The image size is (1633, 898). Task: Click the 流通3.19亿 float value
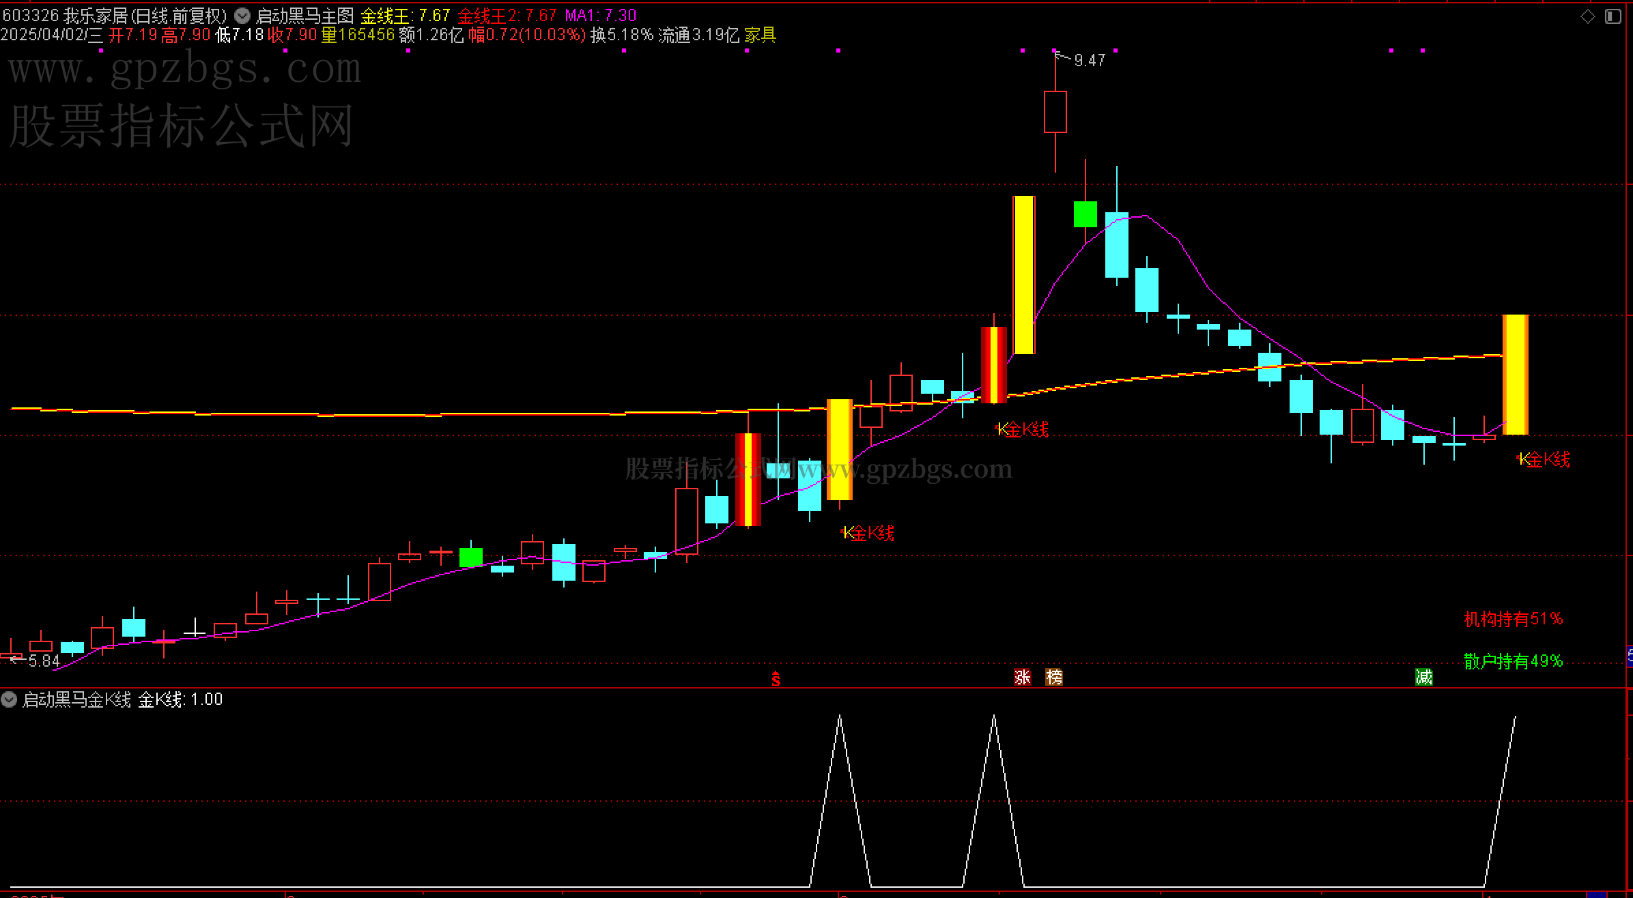point(699,35)
